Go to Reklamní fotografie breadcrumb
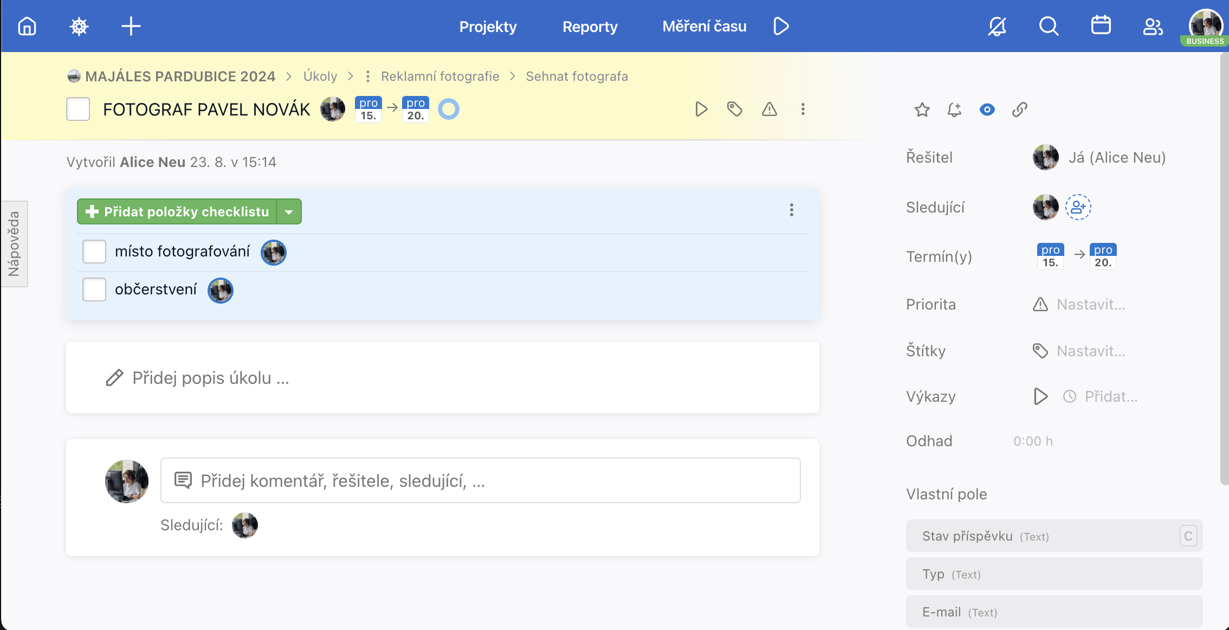 [x=440, y=76]
